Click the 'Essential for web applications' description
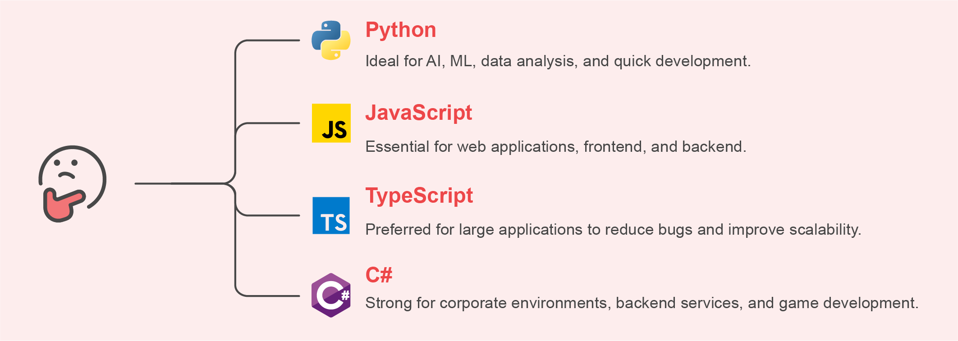958x341 pixels. click(x=555, y=147)
